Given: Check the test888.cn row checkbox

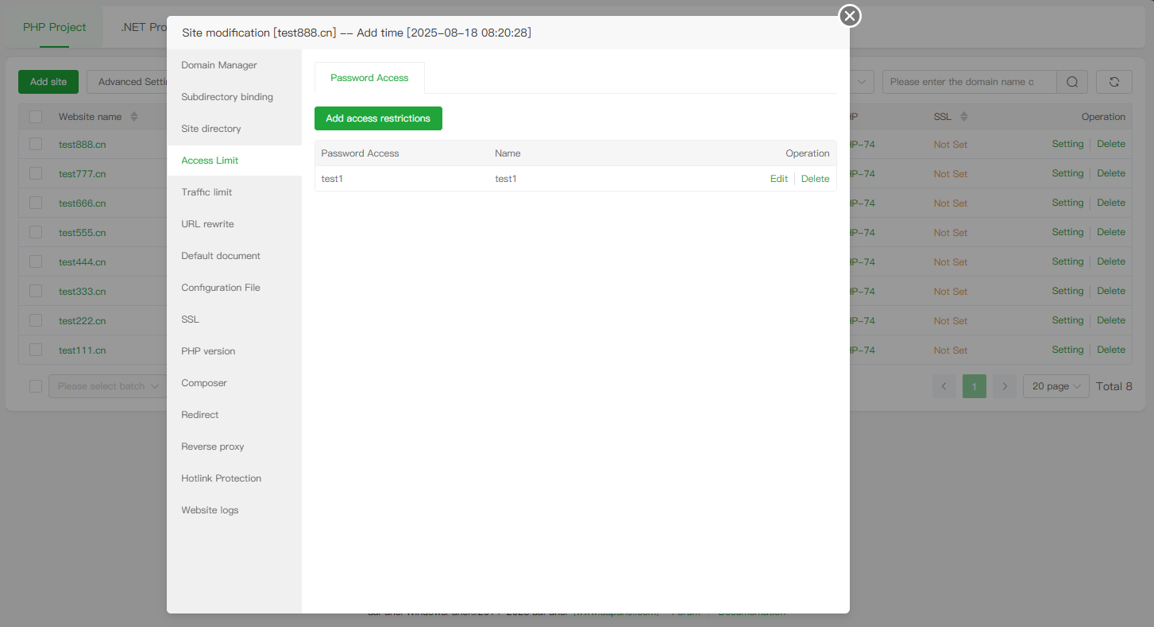Looking at the screenshot, I should (x=36, y=145).
